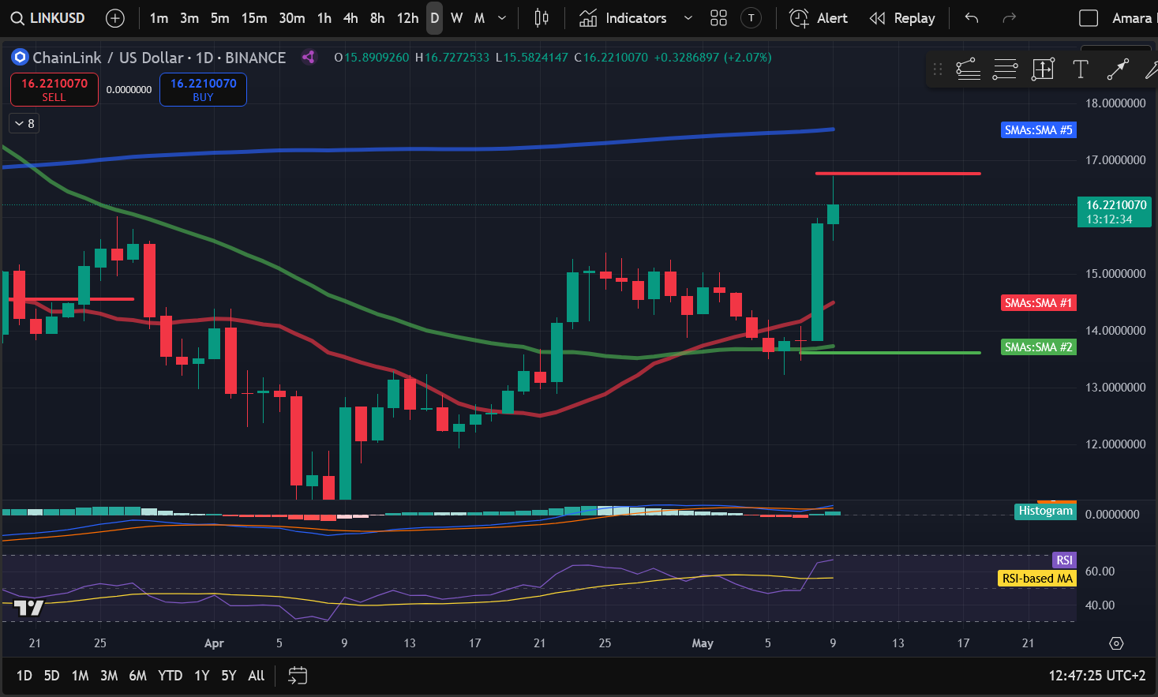This screenshot has width=1158, height=697.
Task: Open the price scale settings gear
Action: tap(1116, 643)
